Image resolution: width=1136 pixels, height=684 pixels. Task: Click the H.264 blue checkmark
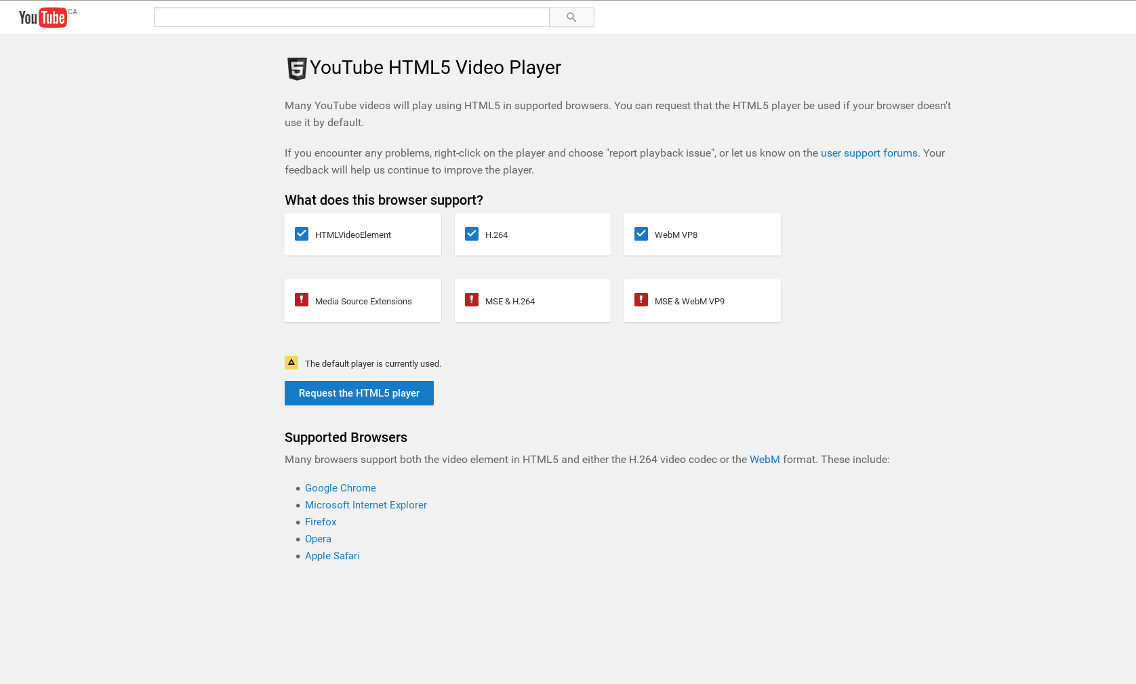pos(472,234)
